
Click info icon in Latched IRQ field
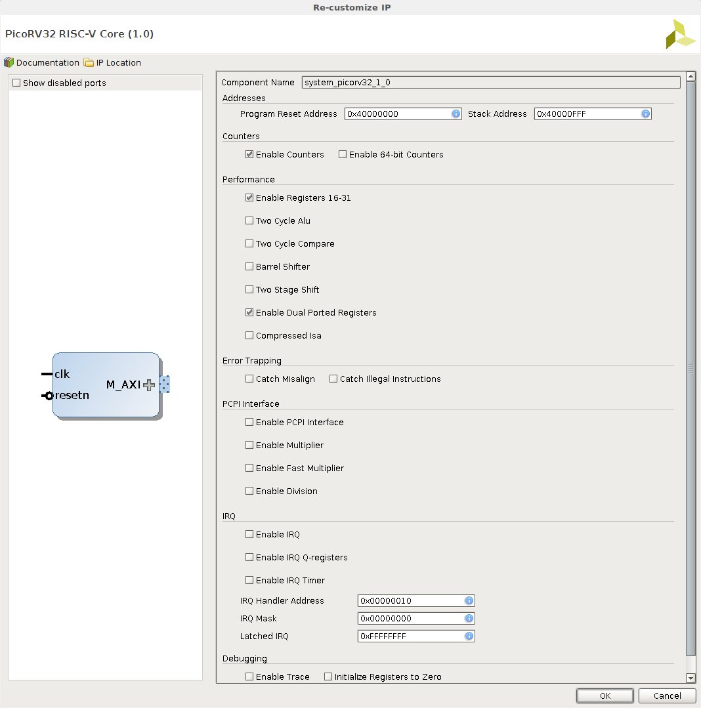(469, 636)
